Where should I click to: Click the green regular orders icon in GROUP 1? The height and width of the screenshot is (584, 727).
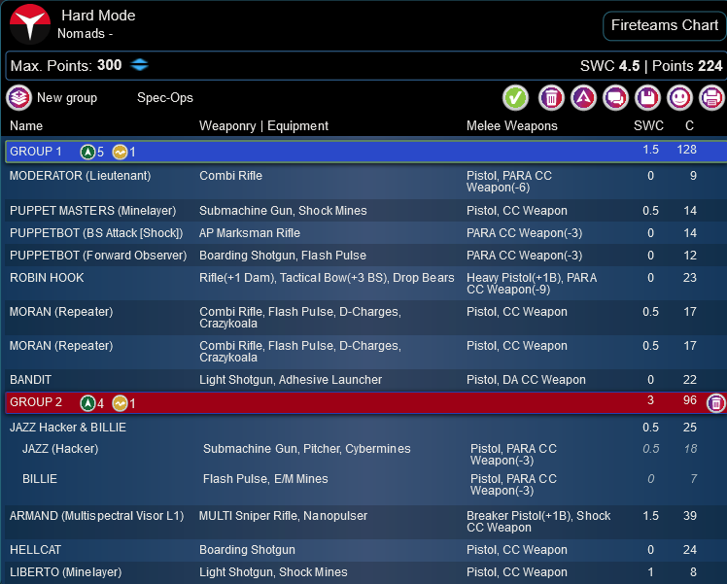(x=87, y=152)
